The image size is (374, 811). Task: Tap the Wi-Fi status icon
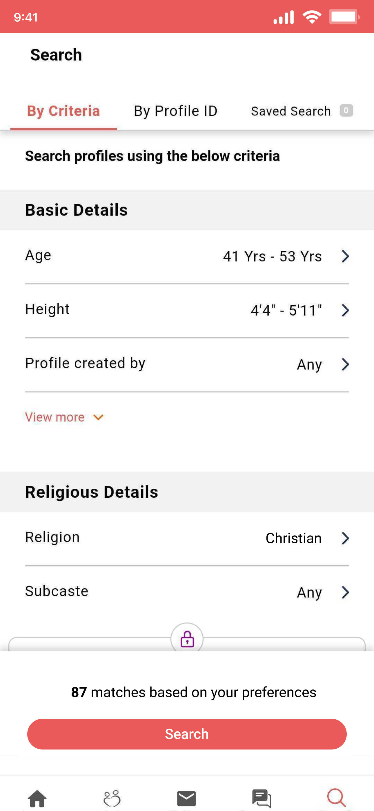pyautogui.click(x=312, y=17)
